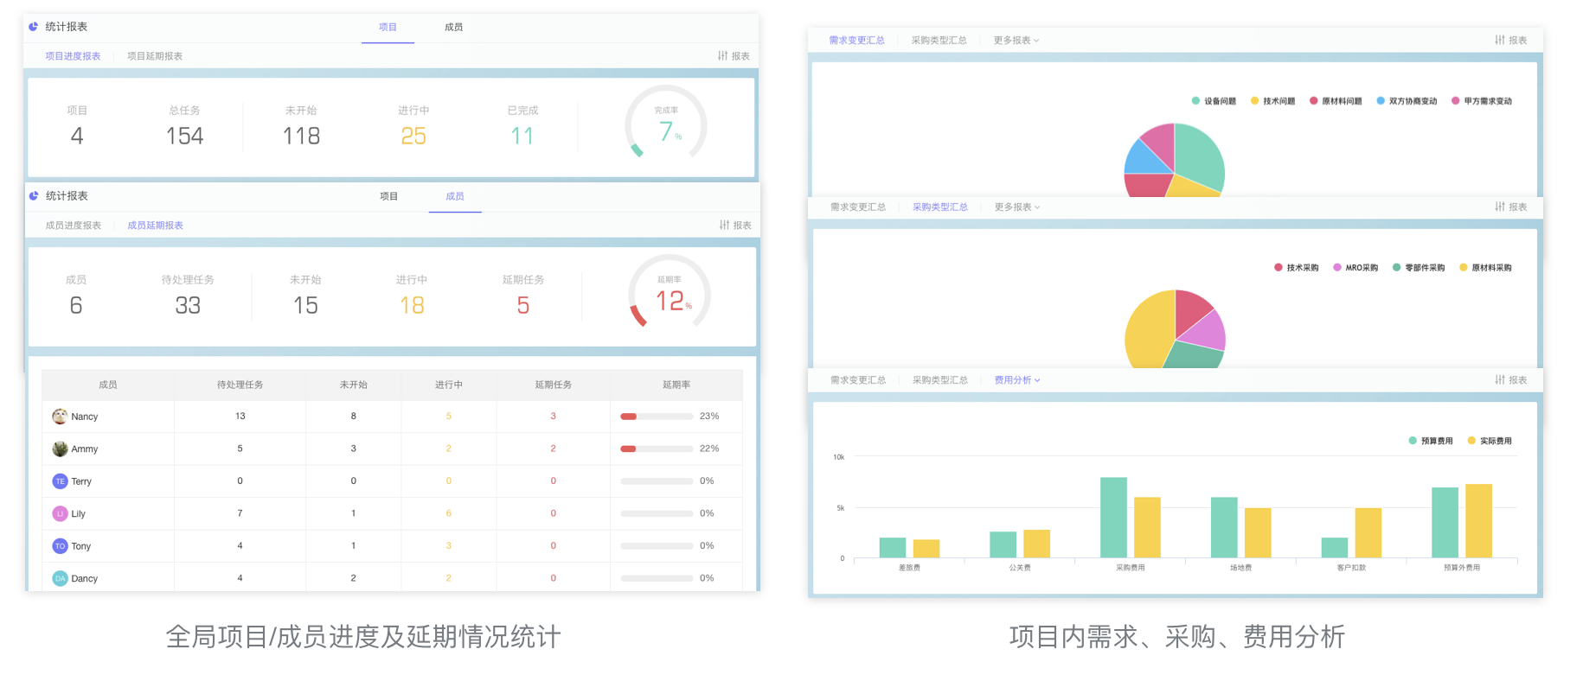This screenshot has height=681, width=1583.
Task: Toggle the 双方协商变动 legend entry
Action: coord(1407,101)
